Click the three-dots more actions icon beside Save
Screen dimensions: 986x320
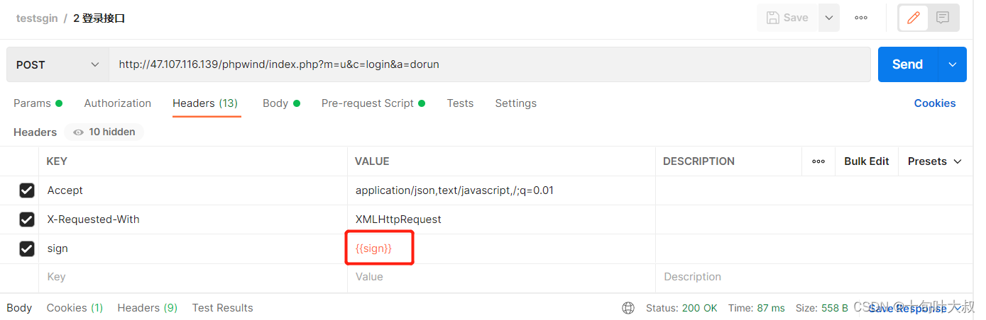pos(861,18)
